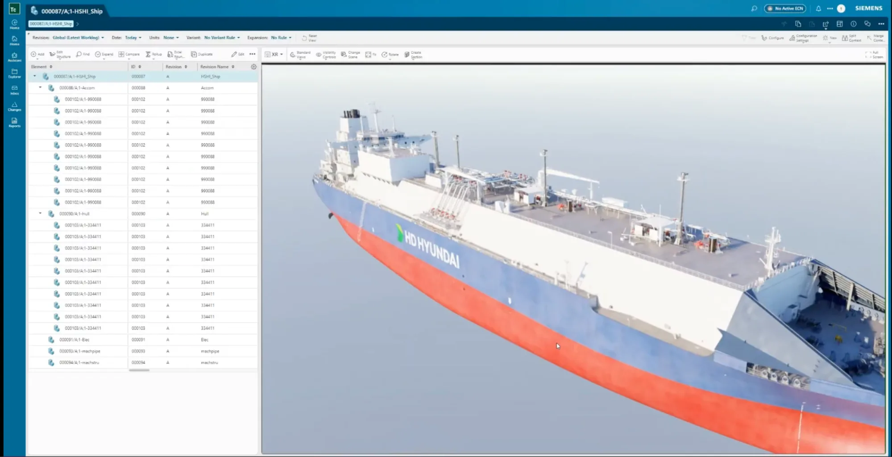The height and width of the screenshot is (457, 892).
Task: Open the Add dropdown in structure toolbar
Action: tap(37, 54)
